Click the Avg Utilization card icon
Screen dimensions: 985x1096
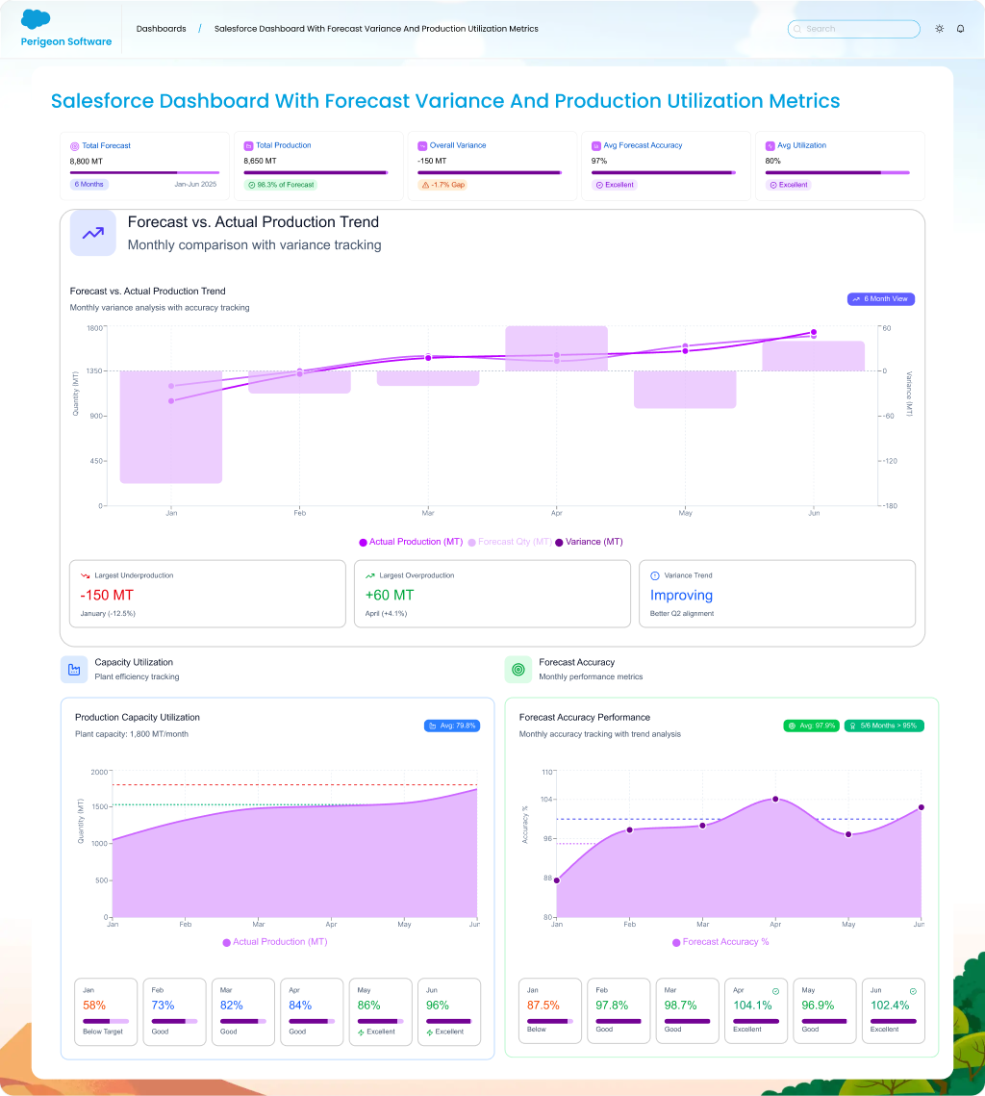click(x=770, y=145)
